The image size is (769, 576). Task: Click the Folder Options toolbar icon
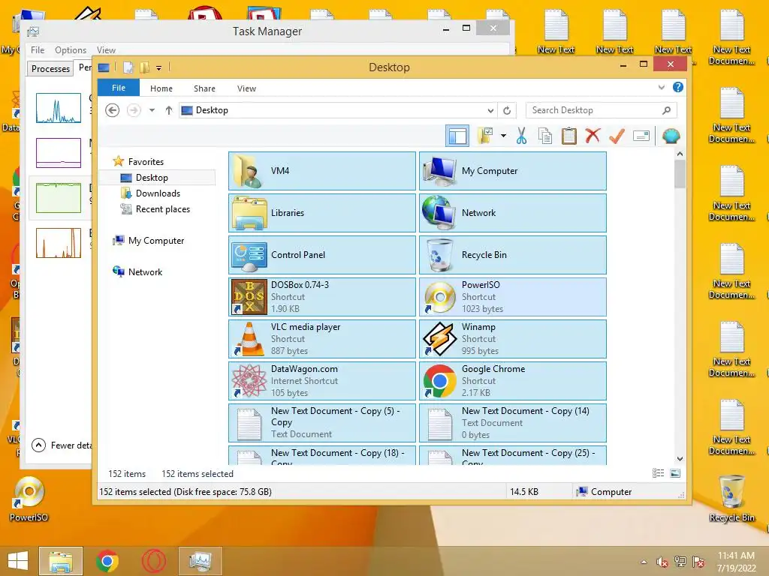[x=485, y=136]
